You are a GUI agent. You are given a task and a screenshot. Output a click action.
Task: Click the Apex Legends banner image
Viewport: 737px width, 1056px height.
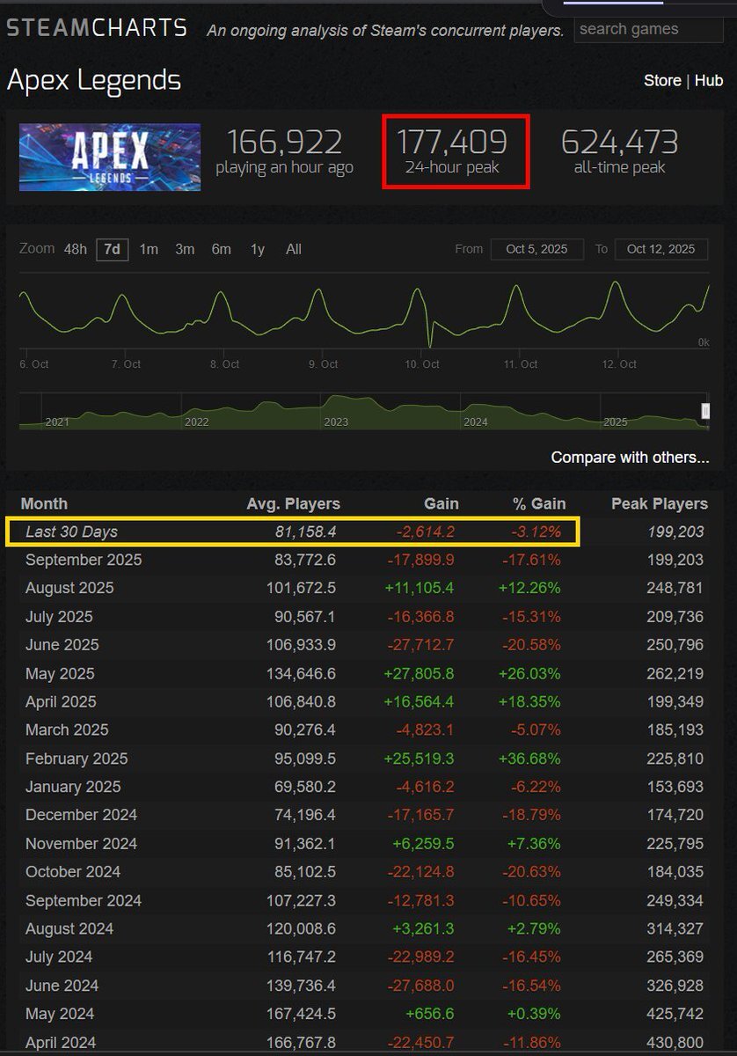pos(110,157)
